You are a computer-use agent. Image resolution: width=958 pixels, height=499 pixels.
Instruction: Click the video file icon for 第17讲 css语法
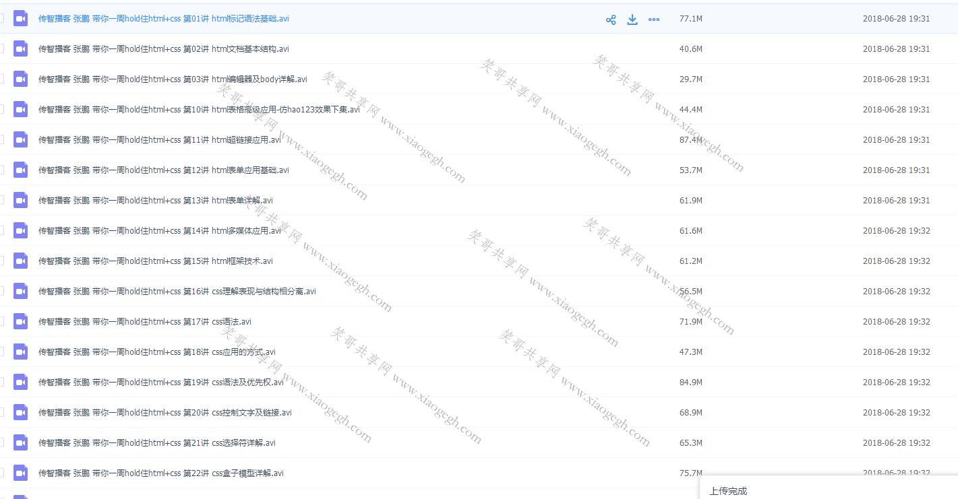point(21,322)
